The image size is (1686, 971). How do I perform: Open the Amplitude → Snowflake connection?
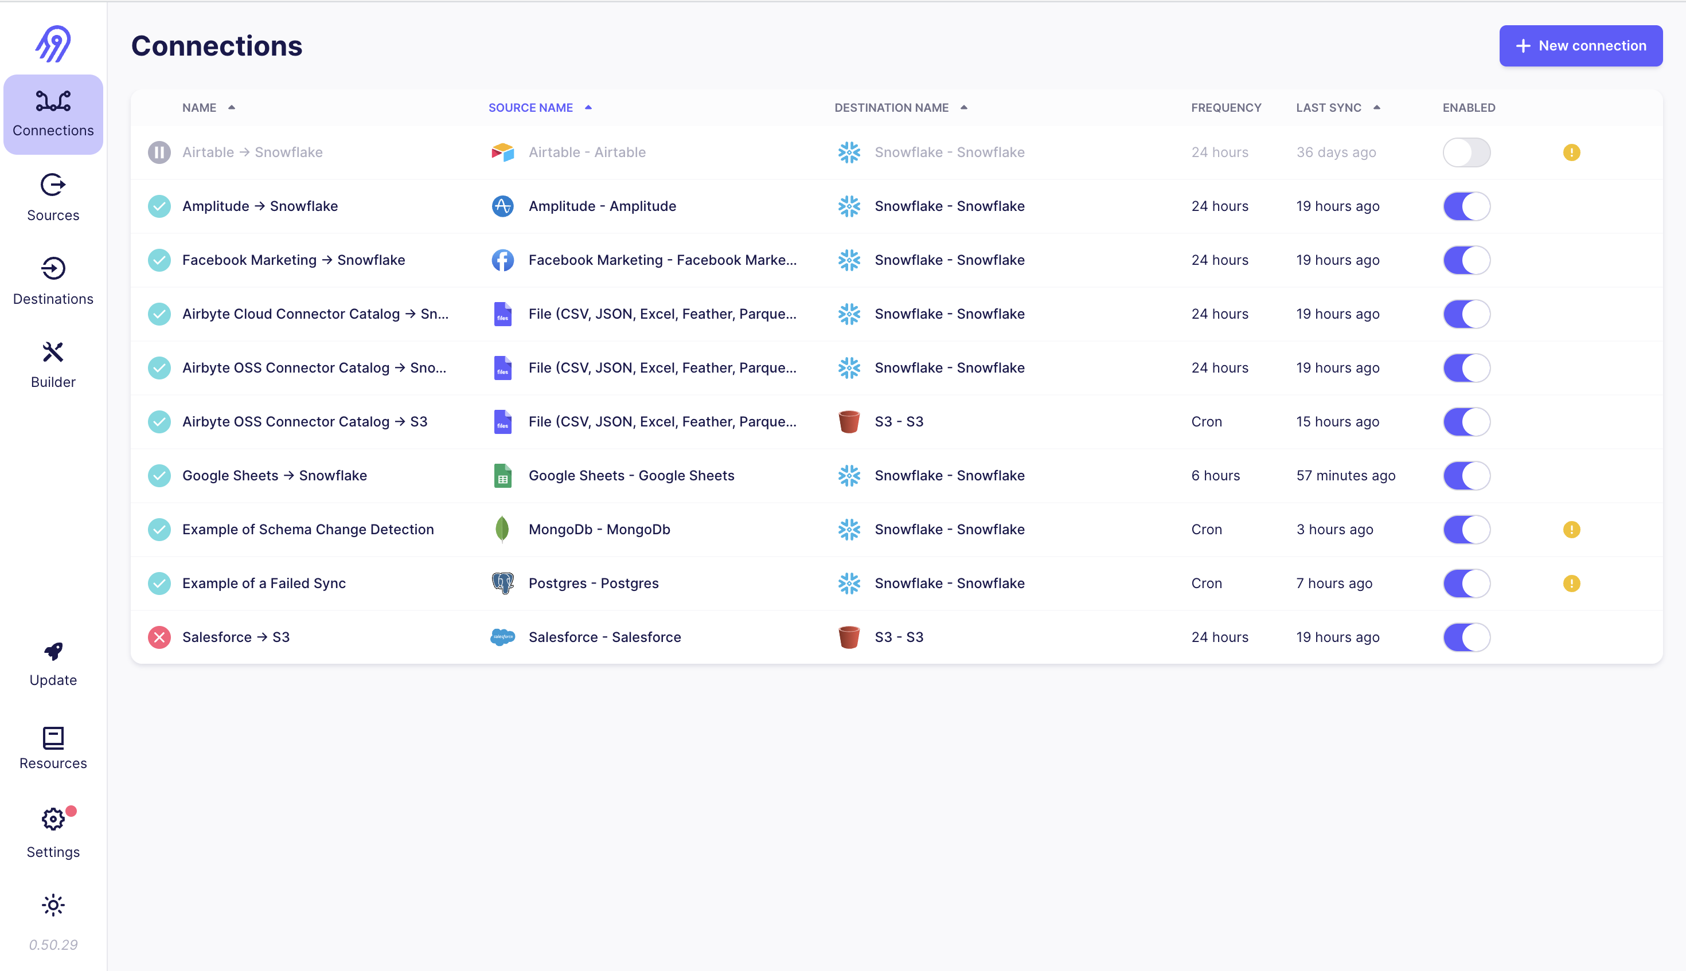(x=260, y=207)
